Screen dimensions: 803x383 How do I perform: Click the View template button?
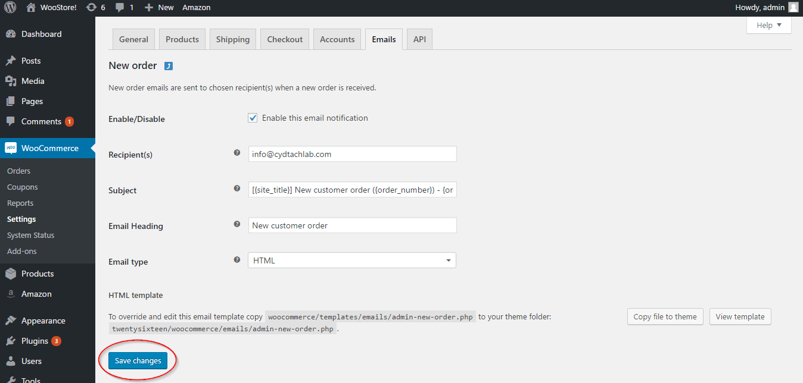coord(740,316)
